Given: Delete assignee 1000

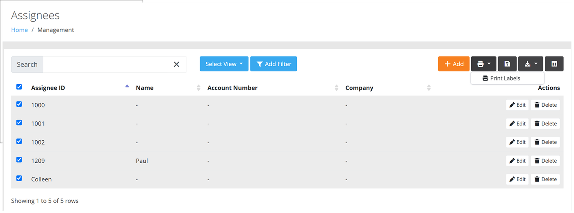Looking at the screenshot, I should (x=545, y=105).
